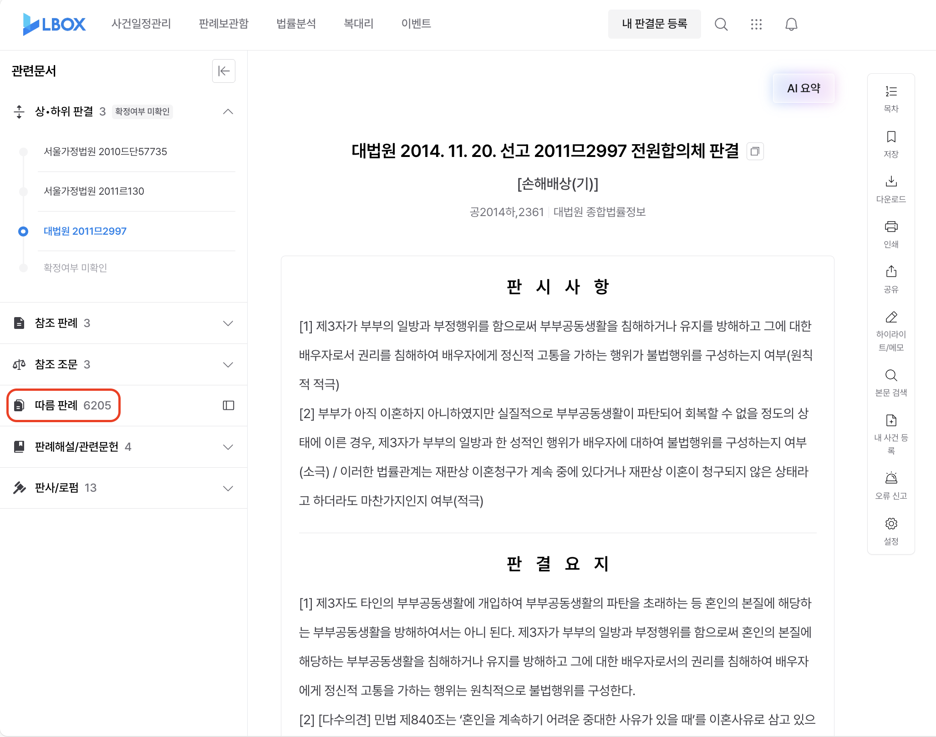Collapse the 상·하위 판결 section chevron
The height and width of the screenshot is (737, 936).
click(228, 111)
